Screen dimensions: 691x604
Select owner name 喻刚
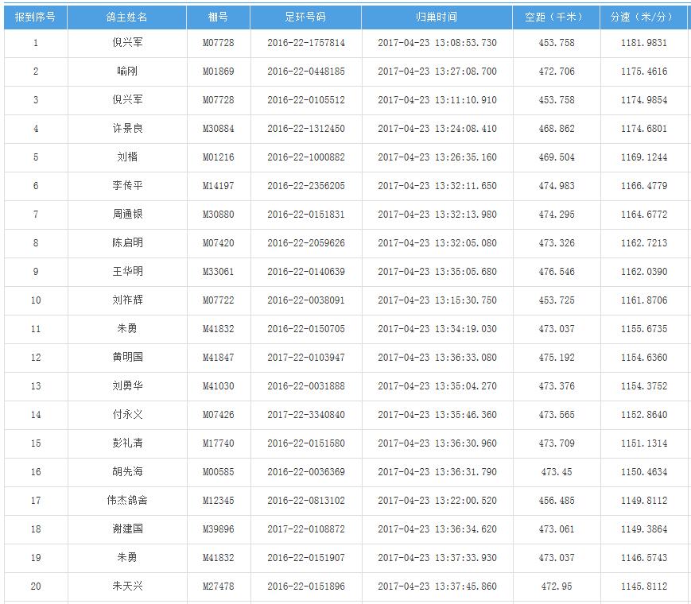[x=127, y=72]
